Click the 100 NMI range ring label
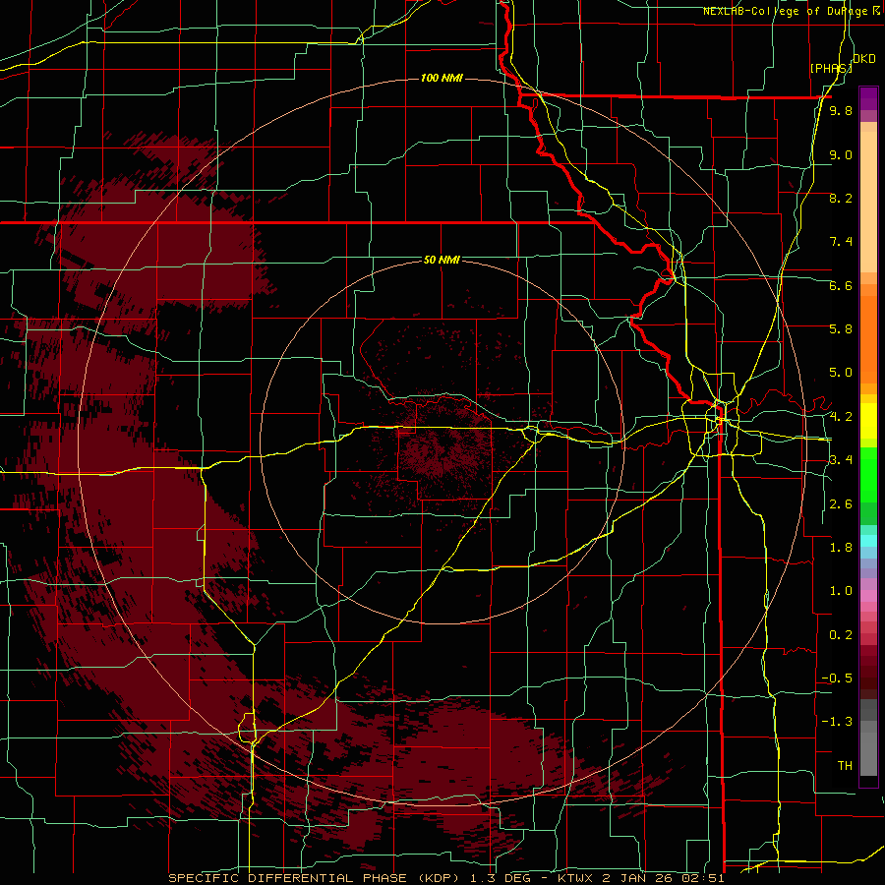Image resolution: width=885 pixels, height=885 pixels. coord(442,78)
